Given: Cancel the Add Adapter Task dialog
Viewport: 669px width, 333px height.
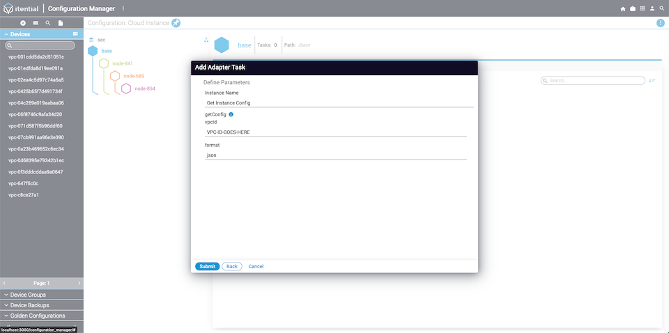Looking at the screenshot, I should pyautogui.click(x=256, y=267).
